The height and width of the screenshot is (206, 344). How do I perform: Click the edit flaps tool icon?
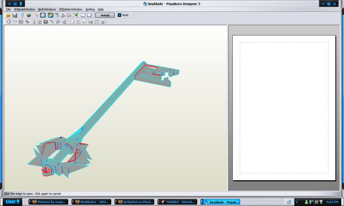[x=21, y=22]
